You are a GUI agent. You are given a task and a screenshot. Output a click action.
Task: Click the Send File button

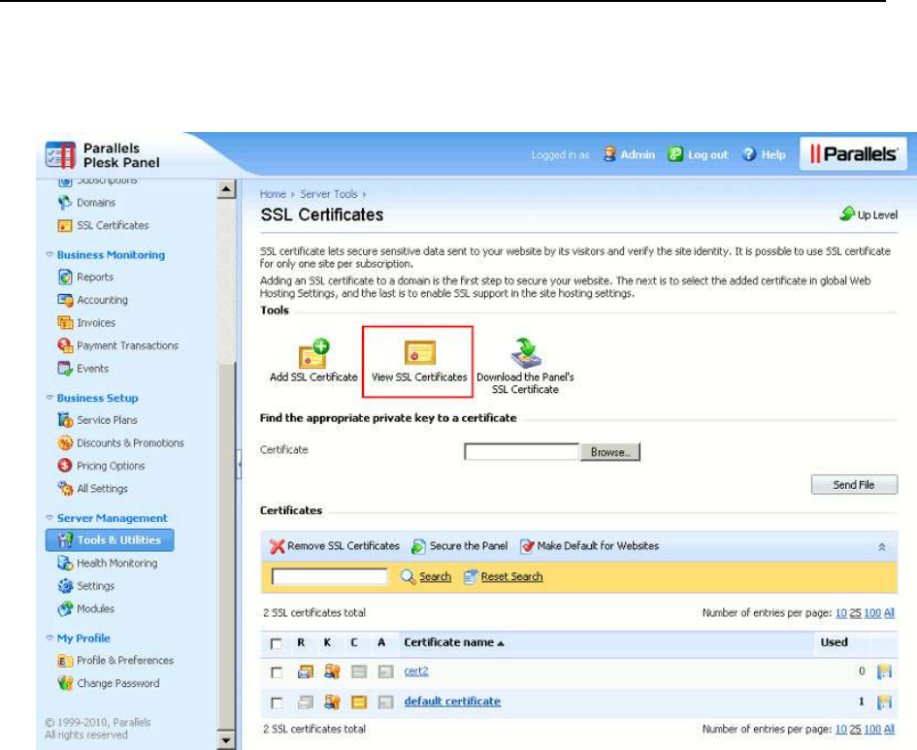(854, 484)
